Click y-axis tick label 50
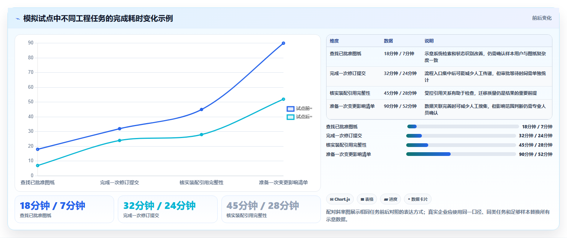This screenshot has height=238, width=567. click(31, 102)
